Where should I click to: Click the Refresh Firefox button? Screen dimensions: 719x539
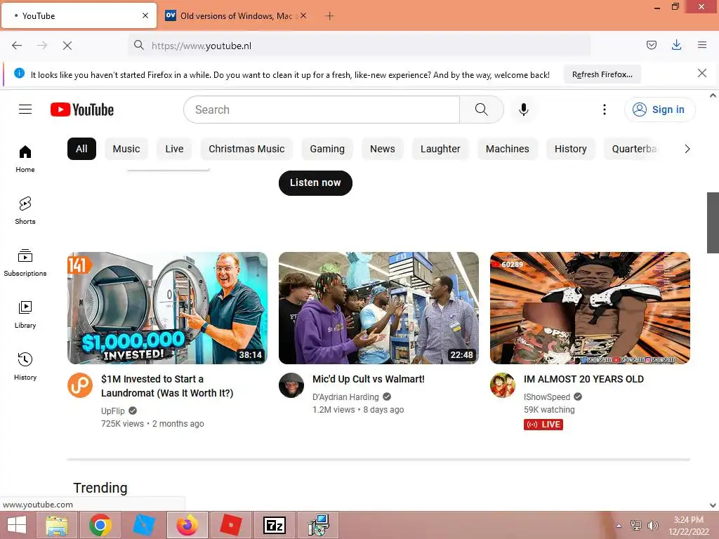click(602, 74)
